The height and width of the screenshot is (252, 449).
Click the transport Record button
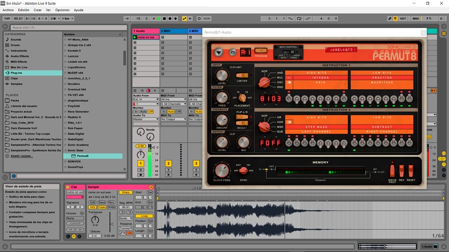coord(170,18)
